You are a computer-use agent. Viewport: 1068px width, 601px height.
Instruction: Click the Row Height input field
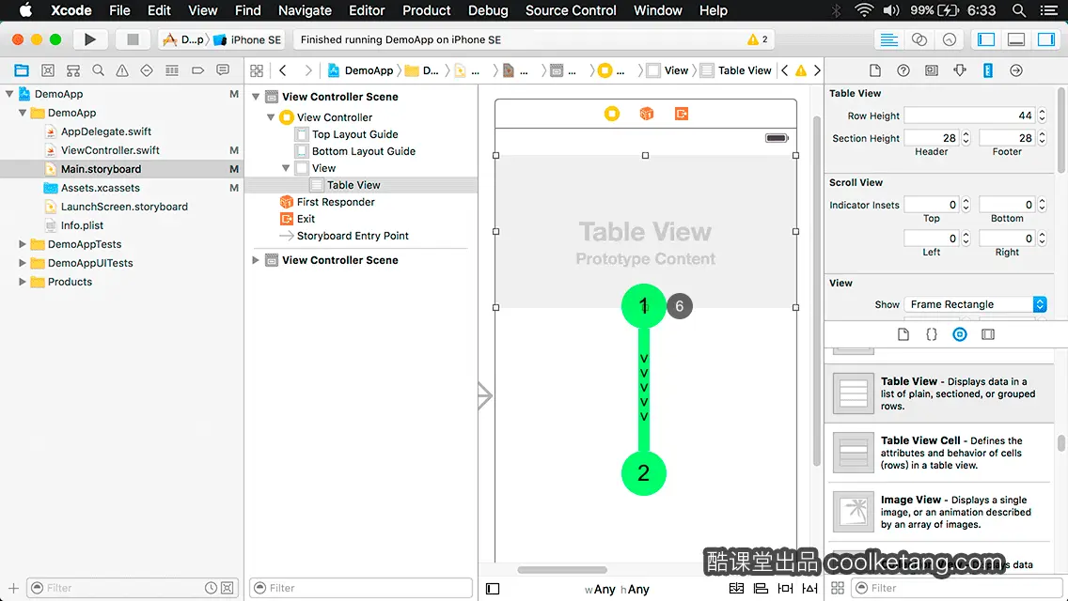click(x=969, y=116)
